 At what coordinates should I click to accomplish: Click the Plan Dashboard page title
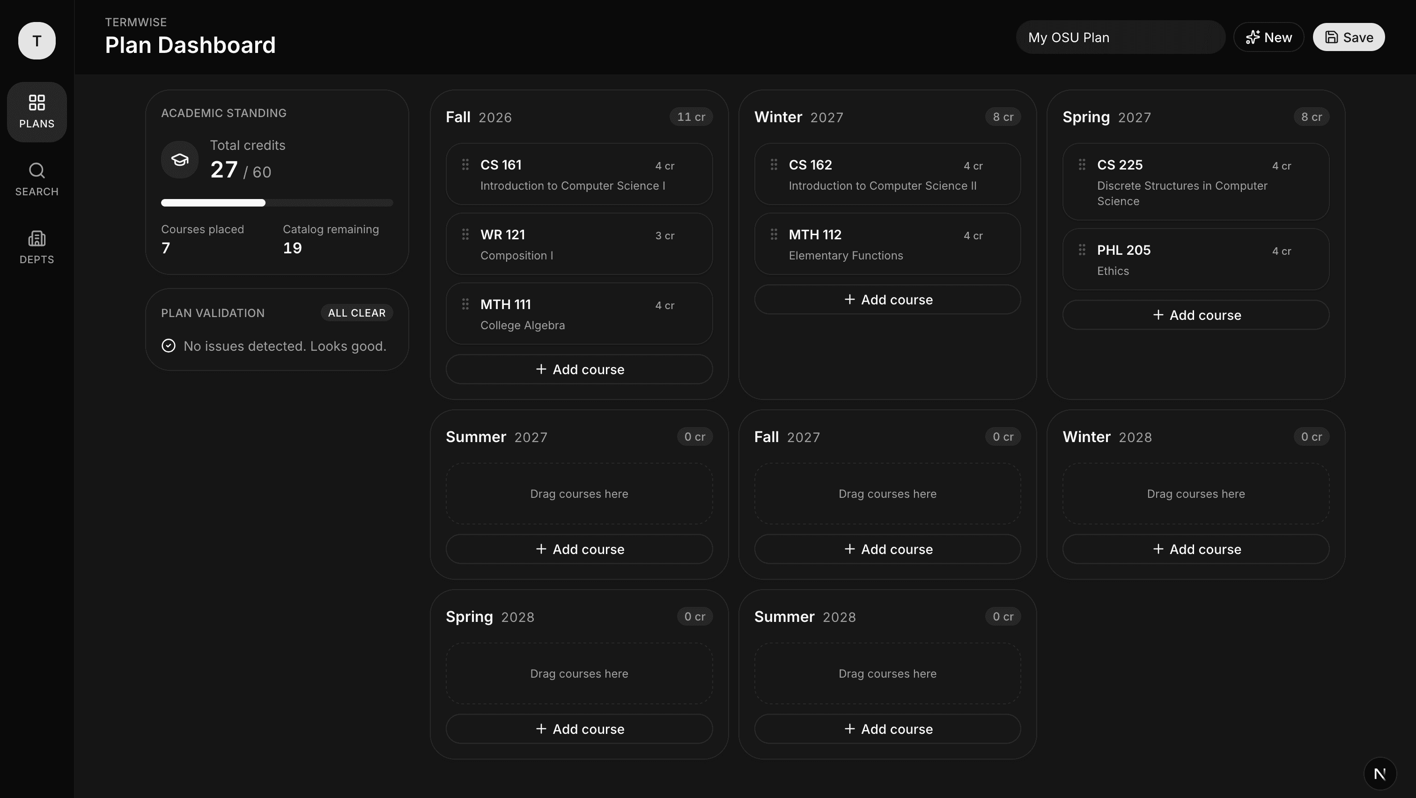click(x=190, y=45)
